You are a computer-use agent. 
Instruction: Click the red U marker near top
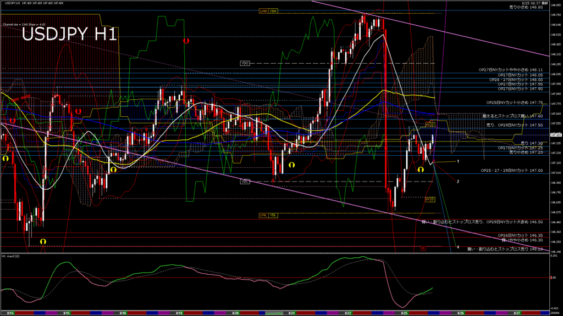[186, 41]
